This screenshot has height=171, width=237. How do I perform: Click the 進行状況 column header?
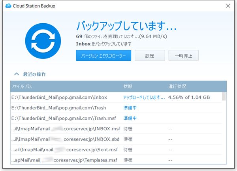(177, 86)
